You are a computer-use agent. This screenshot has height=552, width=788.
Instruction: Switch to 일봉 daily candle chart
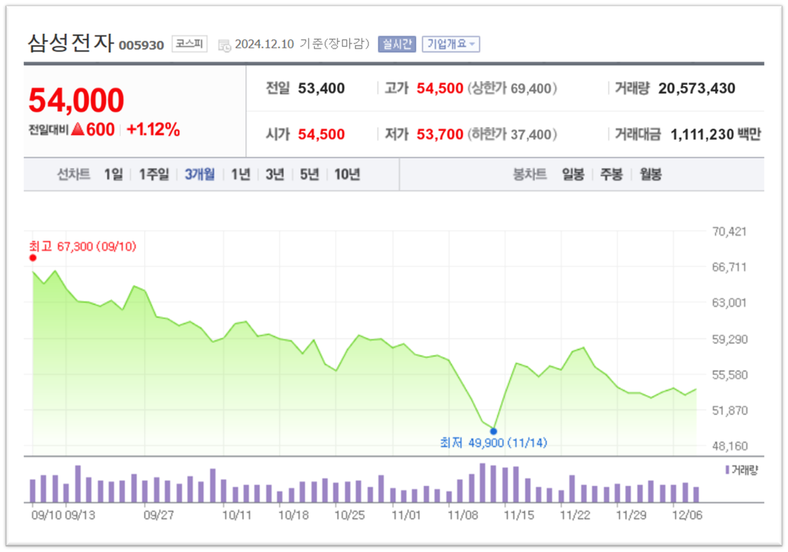[573, 174]
